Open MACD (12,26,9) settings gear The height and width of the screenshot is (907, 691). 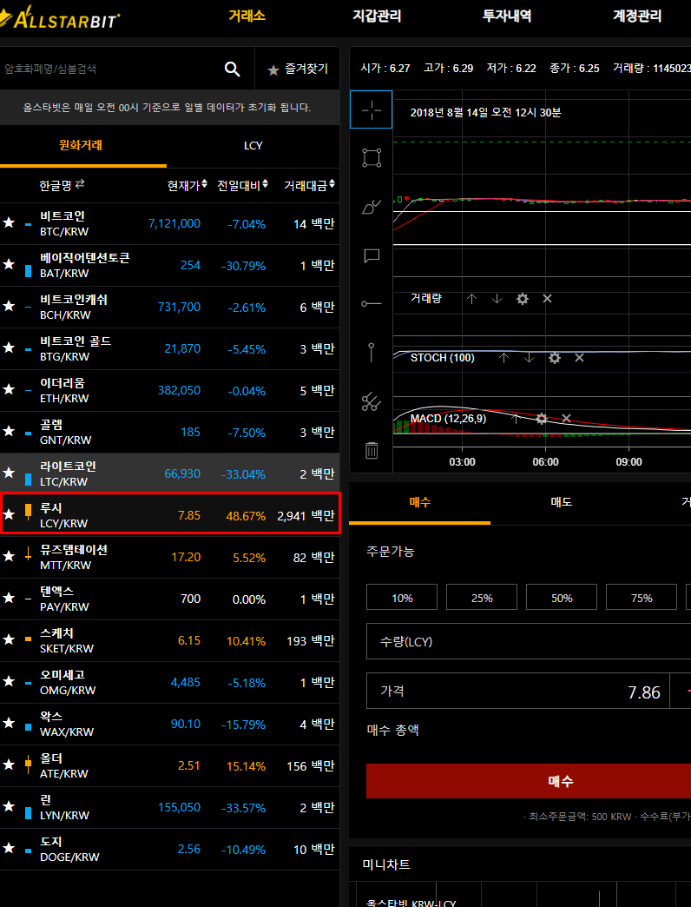coord(542,418)
